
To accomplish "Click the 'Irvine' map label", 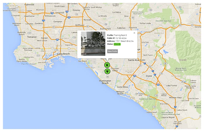I will pyautogui.click(x=149, y=76).
